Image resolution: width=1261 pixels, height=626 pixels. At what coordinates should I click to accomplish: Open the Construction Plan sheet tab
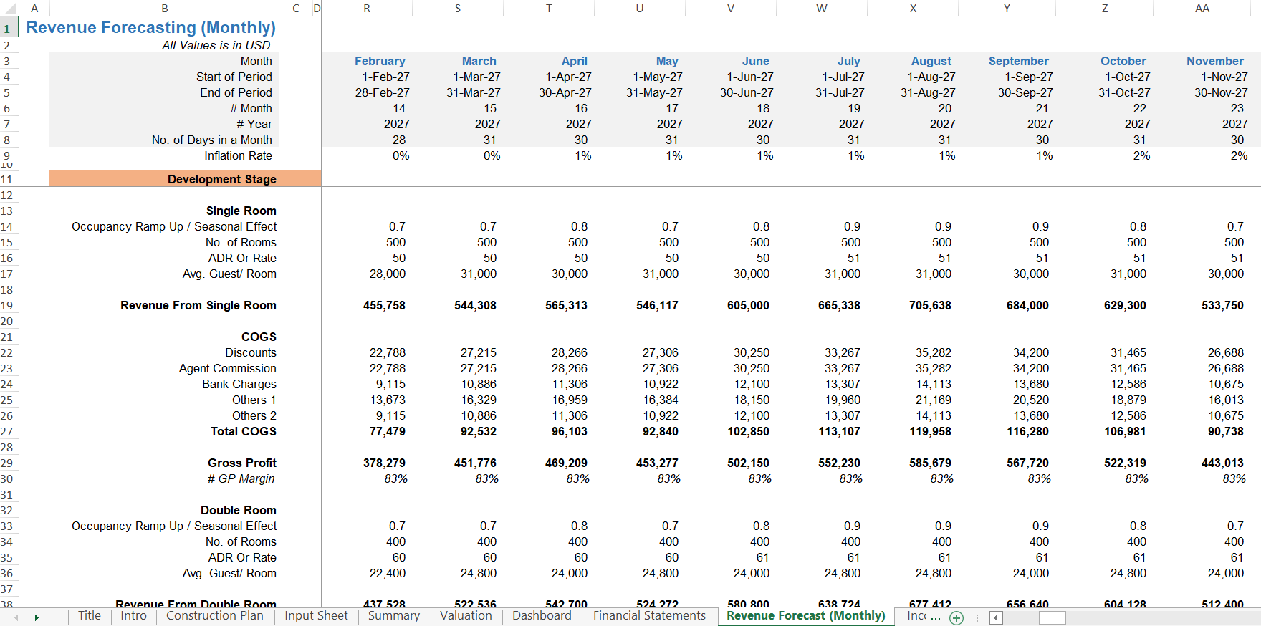215,616
